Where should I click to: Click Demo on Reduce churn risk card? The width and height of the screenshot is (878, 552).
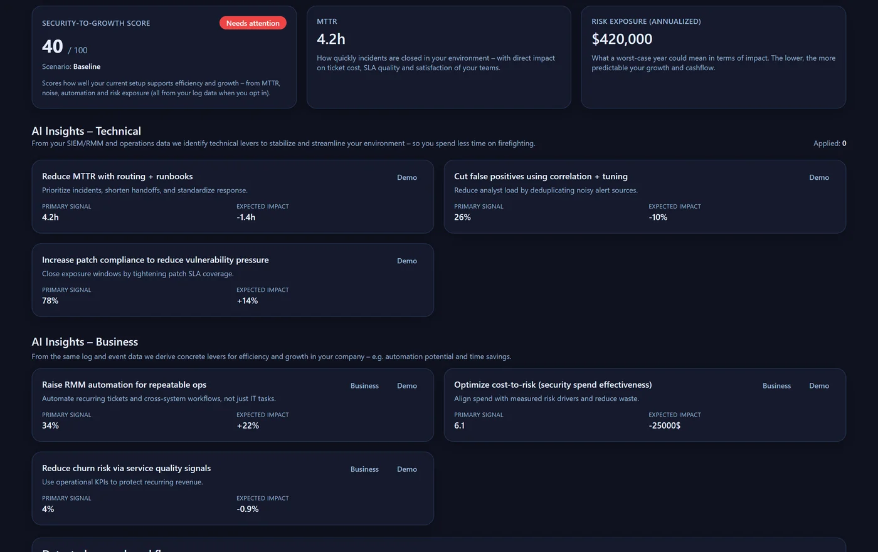pyautogui.click(x=406, y=469)
